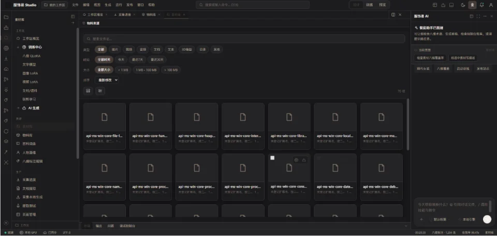This screenshot has width=497, height=236.
Task: Open notifications bell icon
Action: click(482, 5)
